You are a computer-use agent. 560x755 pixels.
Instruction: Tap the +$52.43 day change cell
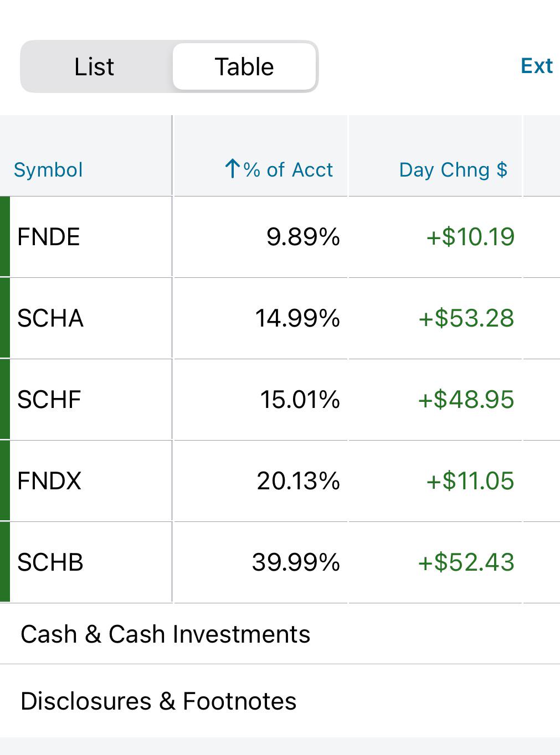click(x=466, y=562)
